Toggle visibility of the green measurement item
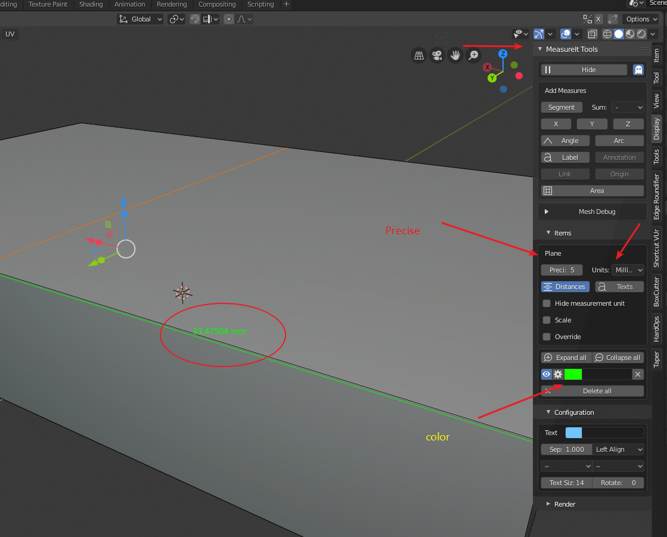Image resolution: width=667 pixels, height=537 pixels. click(545, 374)
